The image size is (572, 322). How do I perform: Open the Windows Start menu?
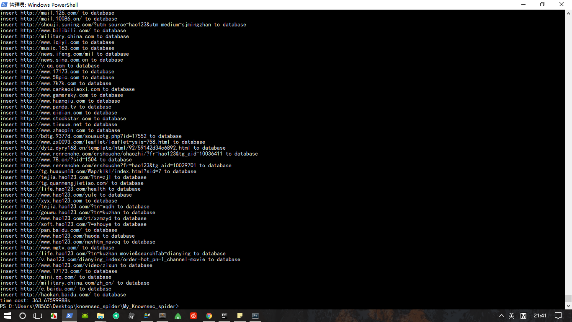coord(7,316)
